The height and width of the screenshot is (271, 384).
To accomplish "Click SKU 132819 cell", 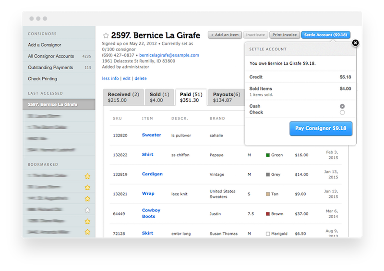I will pyautogui.click(x=120, y=174).
